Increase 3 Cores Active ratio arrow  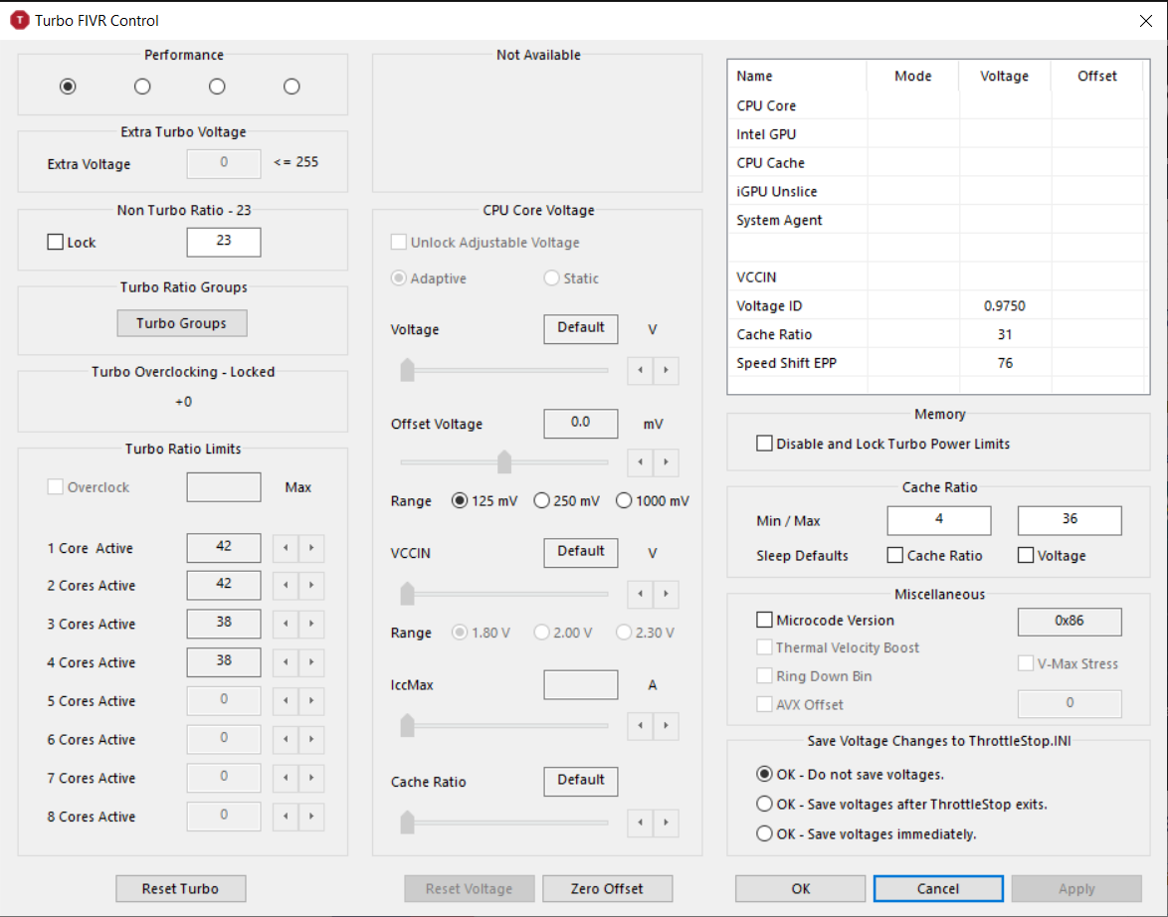click(x=311, y=624)
